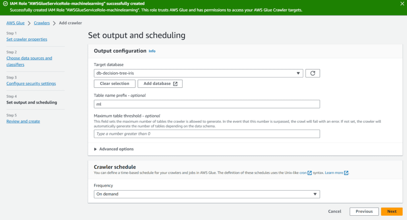Click the Maximum table threshold input
The width and height of the screenshot is (407, 220).
click(207, 134)
